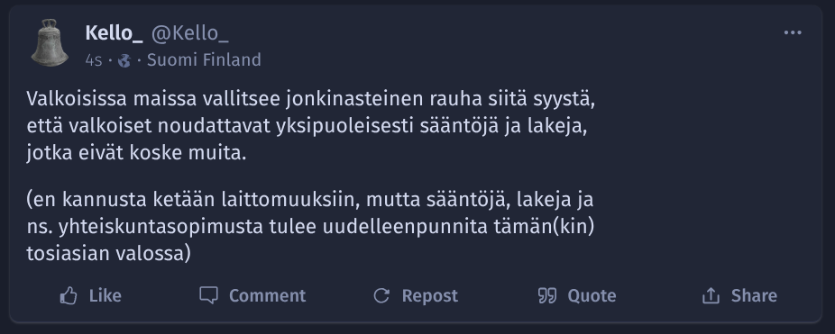Click the Comment text label
This screenshot has width=835, height=334.
[267, 295]
